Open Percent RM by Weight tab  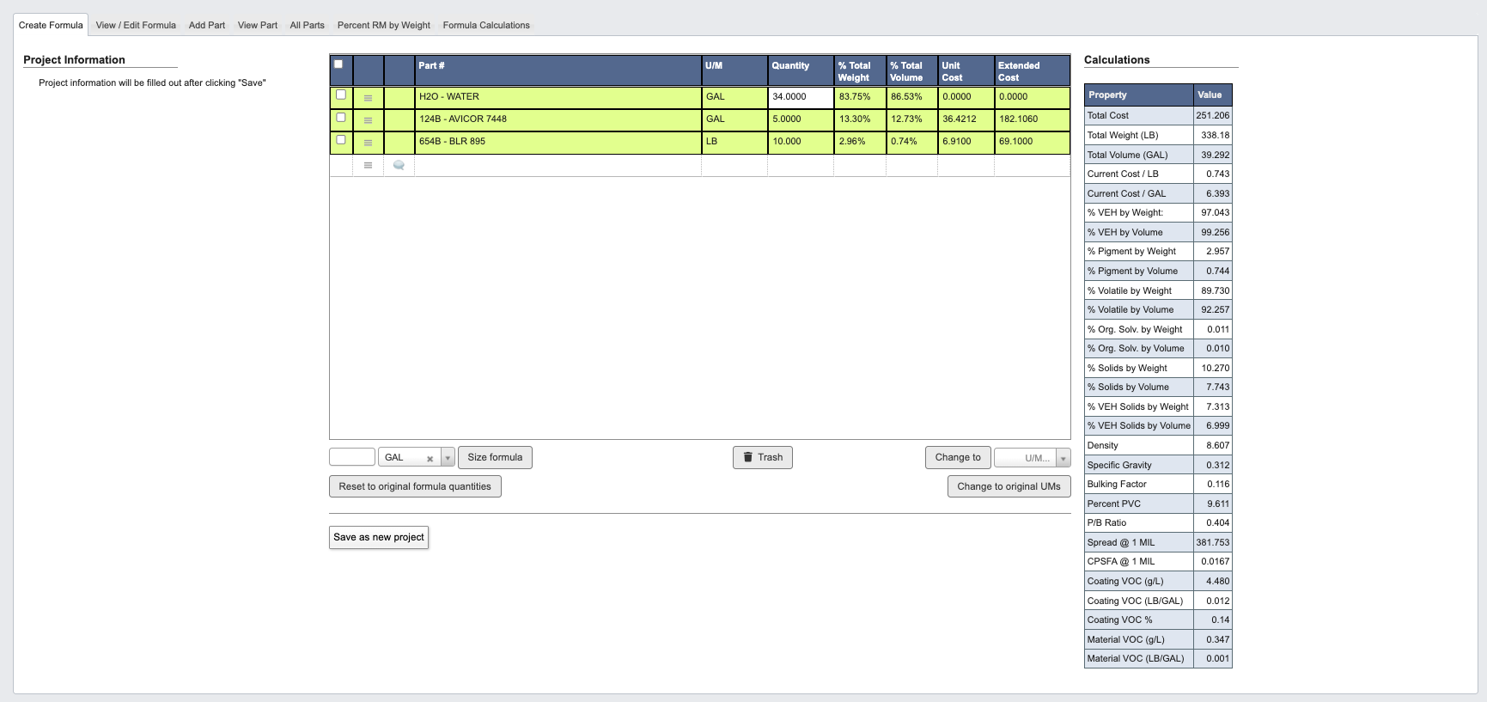384,25
